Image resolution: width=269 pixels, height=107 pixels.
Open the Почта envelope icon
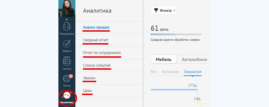66,79
